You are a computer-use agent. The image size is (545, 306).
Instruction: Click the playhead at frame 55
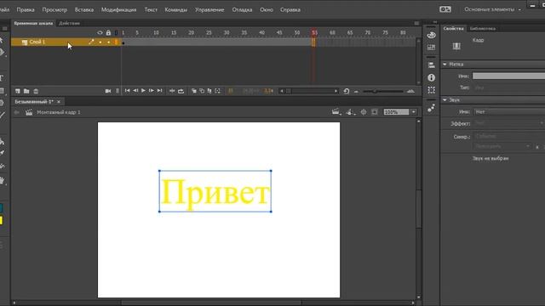[x=314, y=32]
